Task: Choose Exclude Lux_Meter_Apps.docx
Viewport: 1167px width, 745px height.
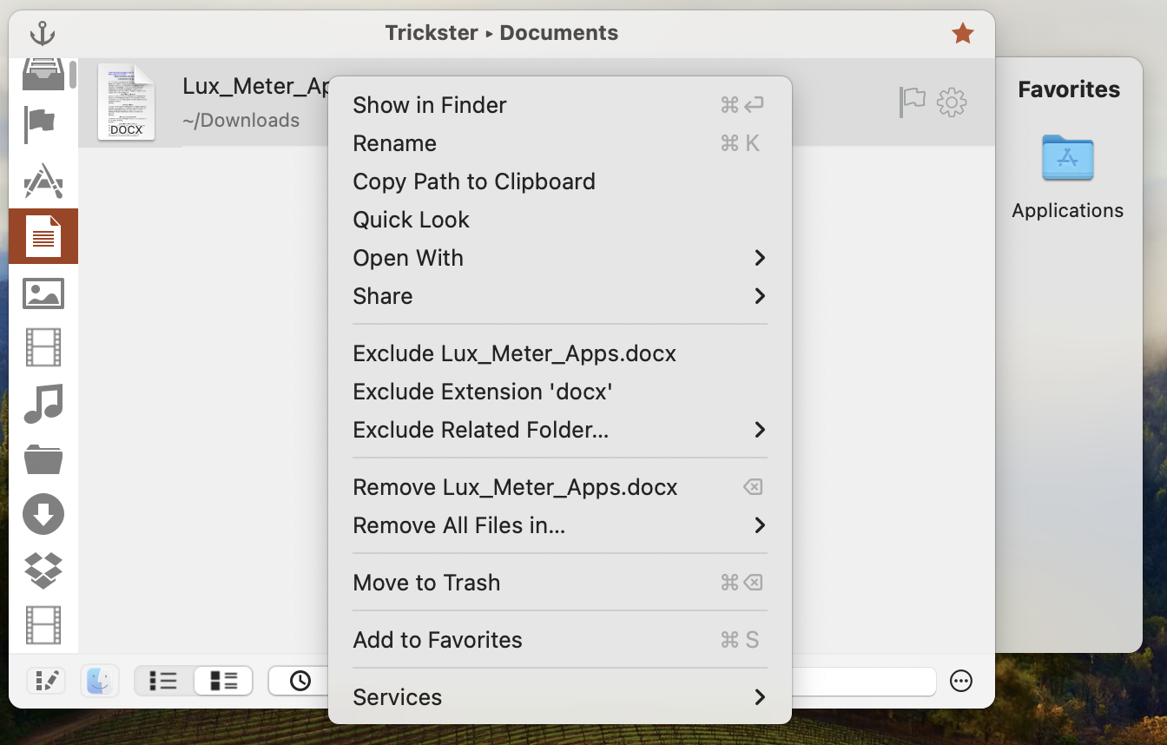Action: 560,353
